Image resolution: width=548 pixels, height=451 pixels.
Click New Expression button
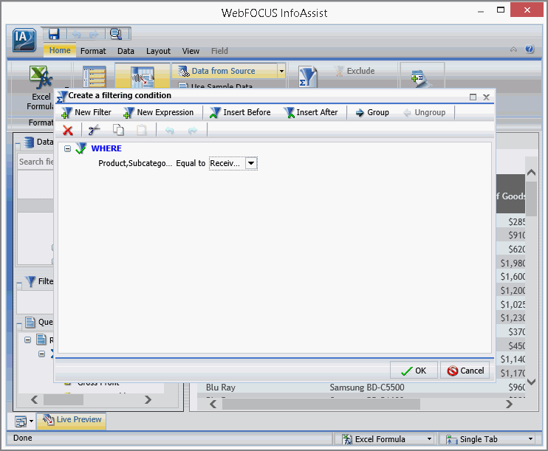click(x=158, y=112)
